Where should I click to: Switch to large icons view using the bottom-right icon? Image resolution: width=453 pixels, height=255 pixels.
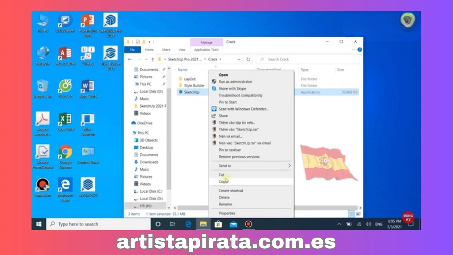(x=358, y=214)
